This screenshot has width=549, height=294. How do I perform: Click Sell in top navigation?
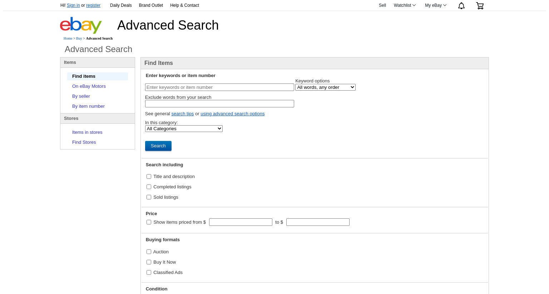(382, 5)
